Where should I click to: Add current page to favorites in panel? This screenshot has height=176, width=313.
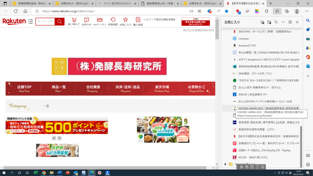coord(262,22)
